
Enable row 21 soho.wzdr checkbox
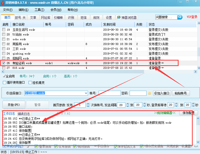[4, 39]
